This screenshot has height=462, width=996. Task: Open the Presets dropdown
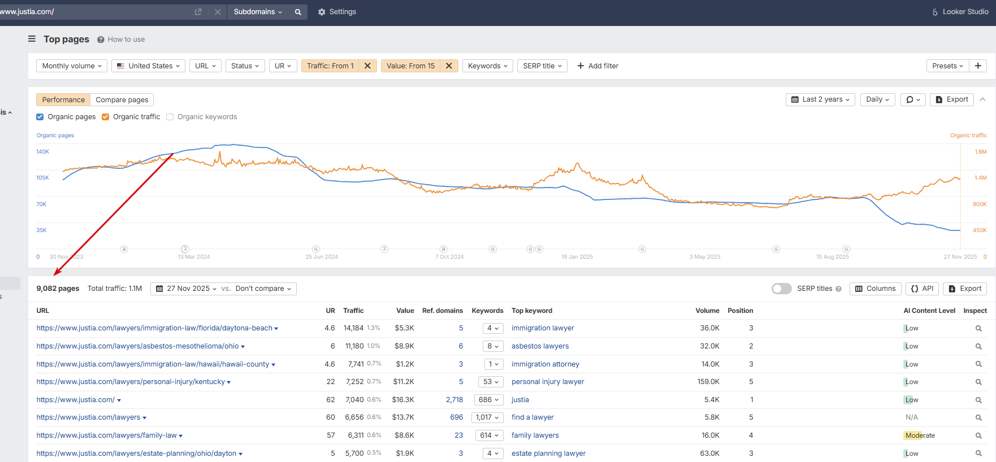tap(948, 66)
